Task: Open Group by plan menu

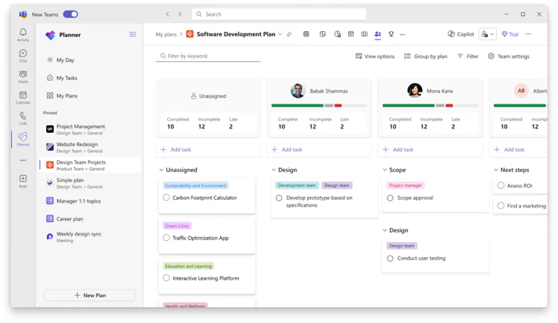Action: [x=426, y=56]
